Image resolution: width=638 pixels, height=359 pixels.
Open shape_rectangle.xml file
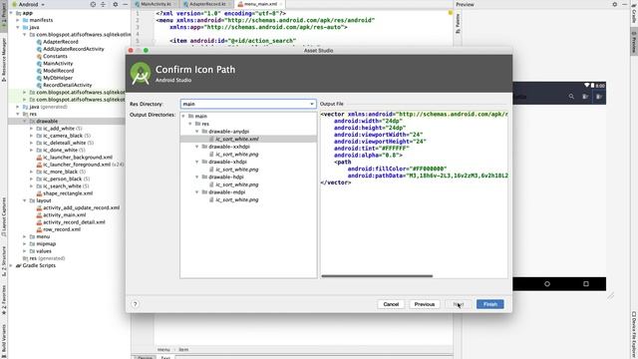(x=68, y=193)
